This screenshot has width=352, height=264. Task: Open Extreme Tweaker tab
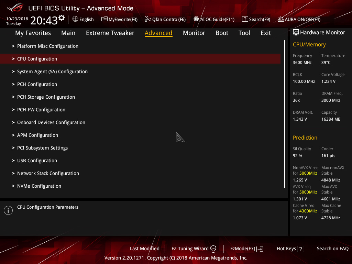tap(110, 33)
